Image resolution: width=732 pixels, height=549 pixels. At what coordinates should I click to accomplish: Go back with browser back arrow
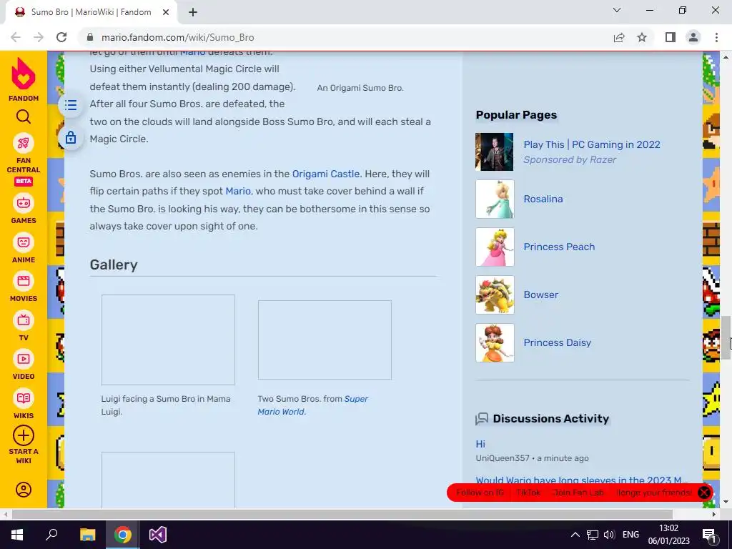(16, 37)
